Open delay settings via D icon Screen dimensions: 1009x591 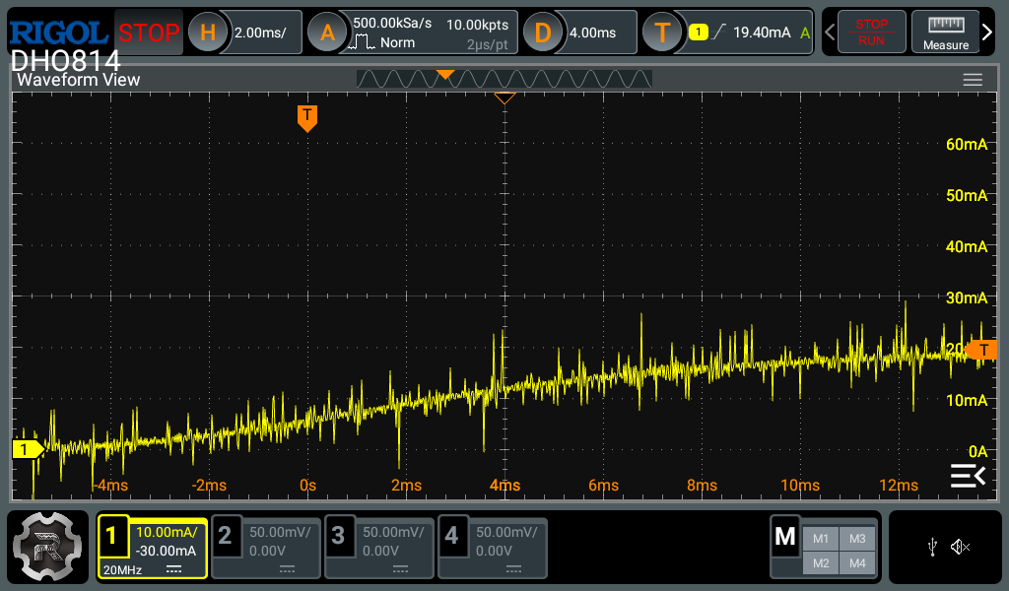click(x=543, y=33)
